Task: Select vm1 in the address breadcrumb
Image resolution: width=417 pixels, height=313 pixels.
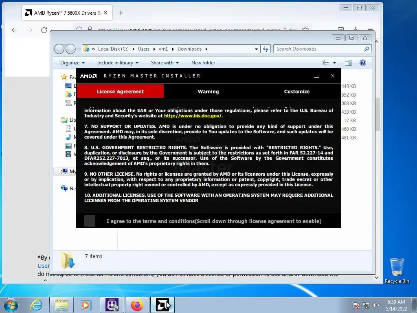Action: [163, 49]
